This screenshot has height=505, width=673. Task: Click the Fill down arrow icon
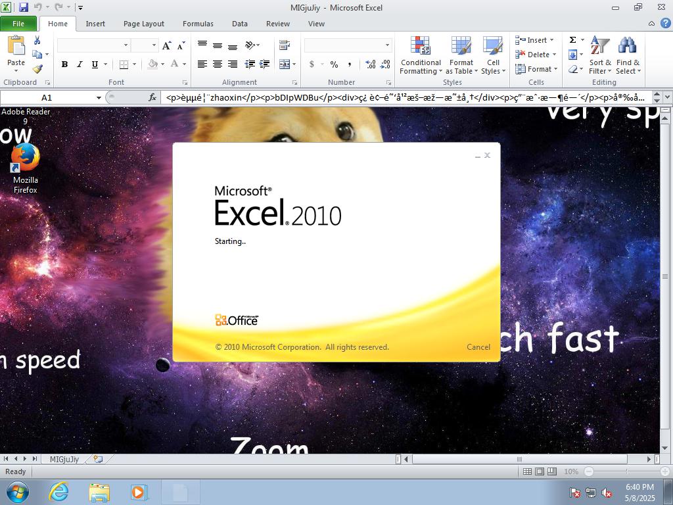[572, 55]
